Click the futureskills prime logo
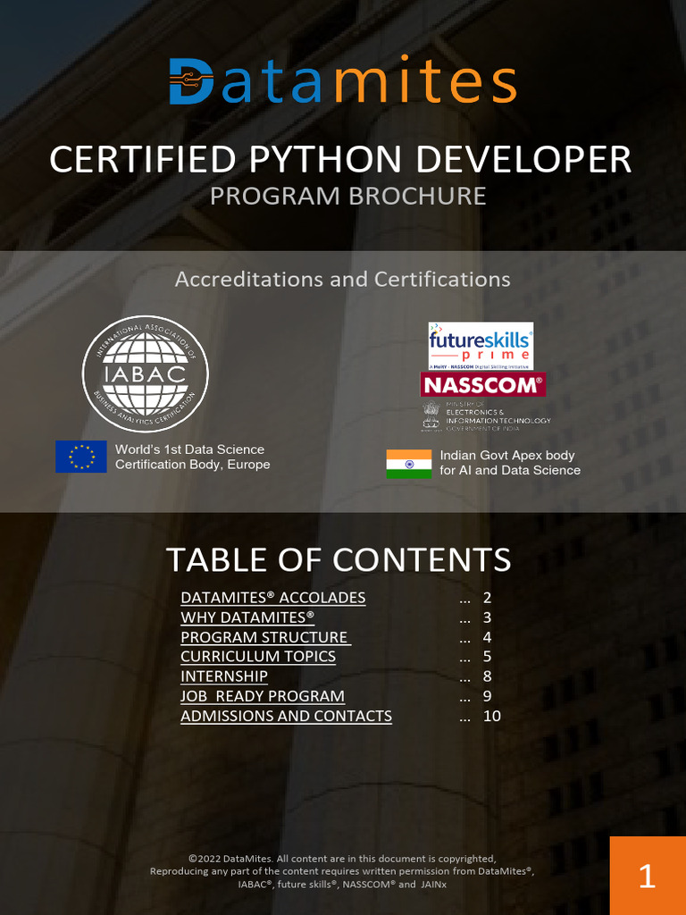Image resolution: width=686 pixels, height=915 pixels. point(481,346)
